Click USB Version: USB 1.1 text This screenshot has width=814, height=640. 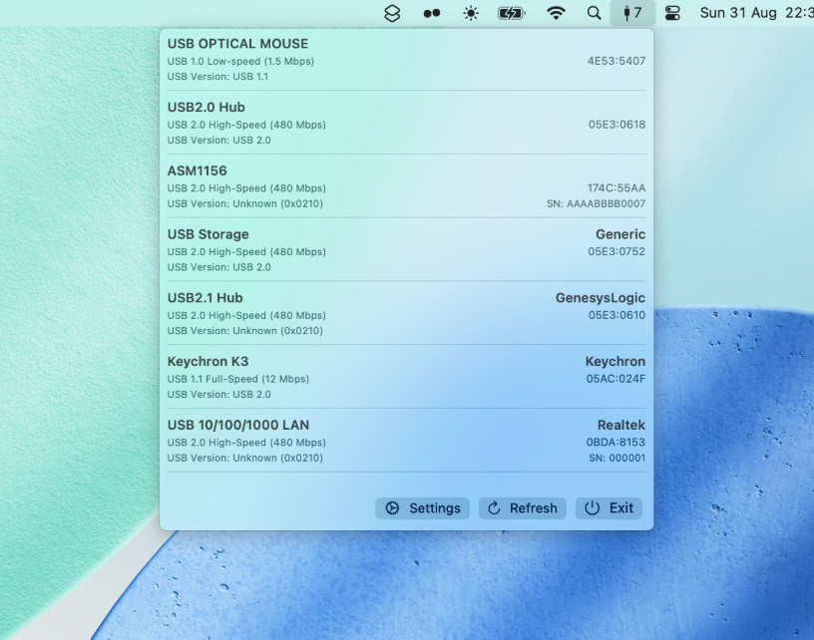pyautogui.click(x=218, y=77)
